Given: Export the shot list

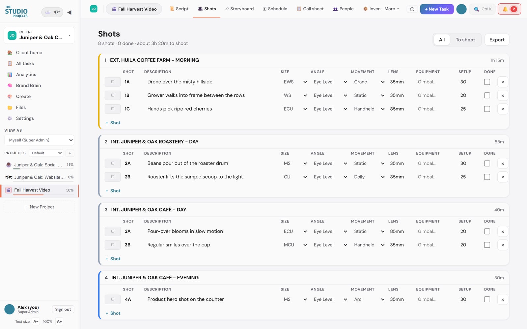Looking at the screenshot, I should [x=497, y=40].
